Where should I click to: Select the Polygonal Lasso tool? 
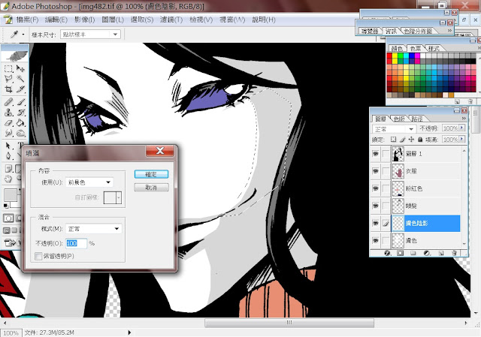pos(8,79)
